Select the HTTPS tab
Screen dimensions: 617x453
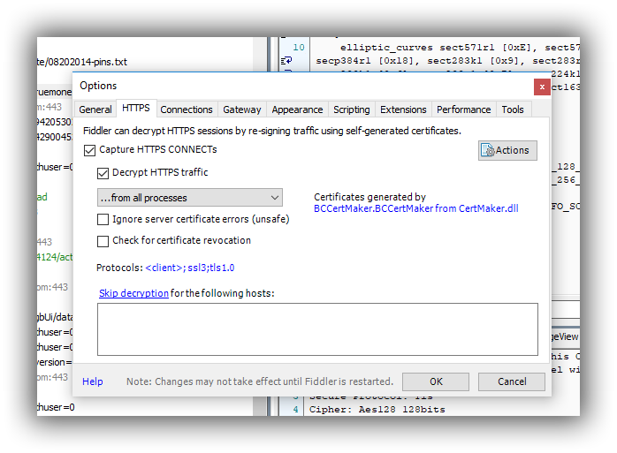[x=136, y=108]
